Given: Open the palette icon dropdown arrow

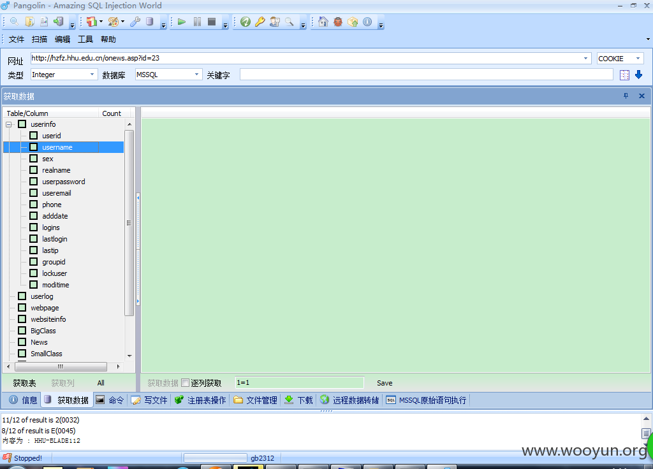Looking at the screenshot, I should [123, 22].
